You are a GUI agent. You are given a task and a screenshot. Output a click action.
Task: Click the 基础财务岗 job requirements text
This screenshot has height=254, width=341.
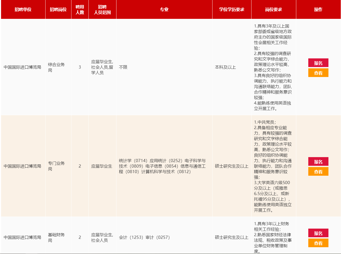click(273, 238)
